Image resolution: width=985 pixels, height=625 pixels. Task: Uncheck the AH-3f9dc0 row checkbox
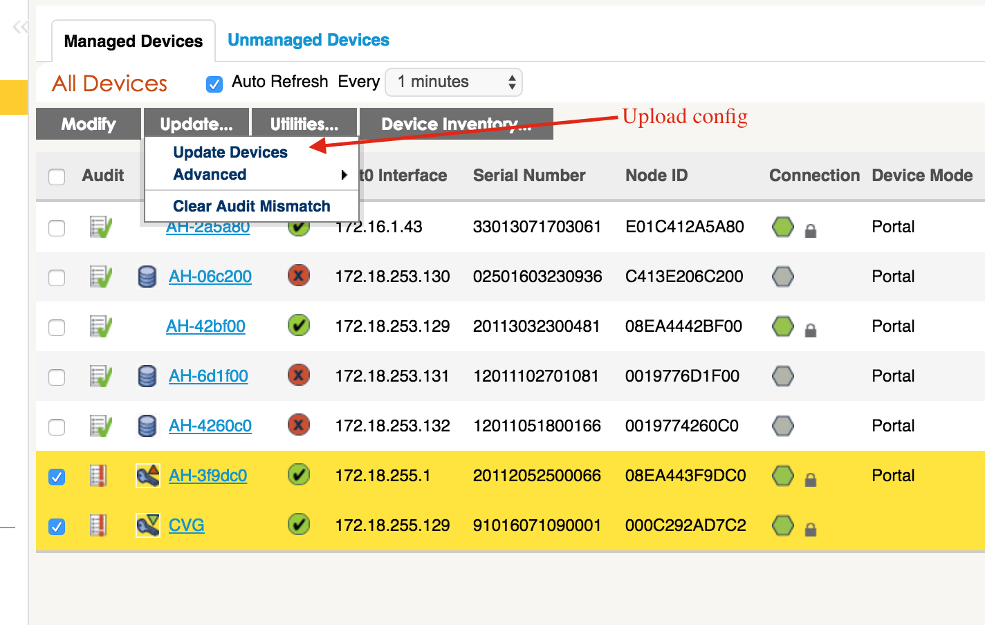(x=57, y=477)
